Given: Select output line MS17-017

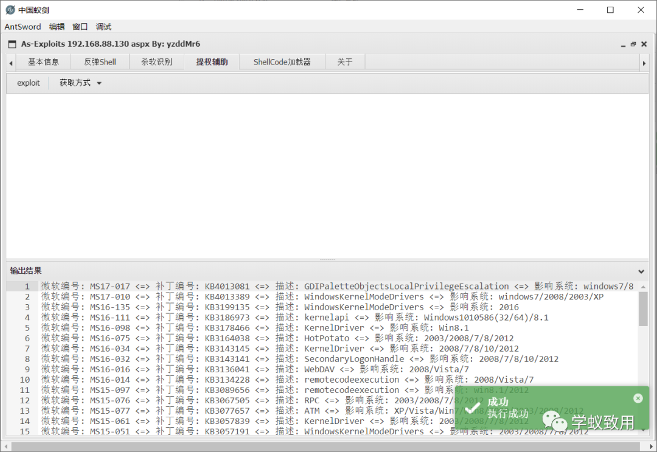Looking at the screenshot, I should click(337, 287).
